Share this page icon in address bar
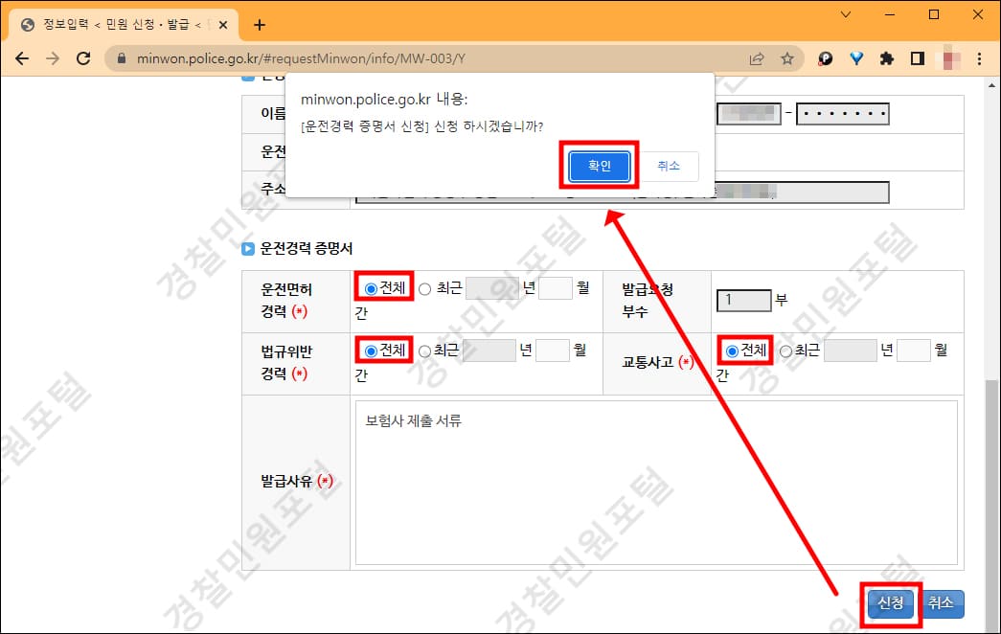 (757, 58)
